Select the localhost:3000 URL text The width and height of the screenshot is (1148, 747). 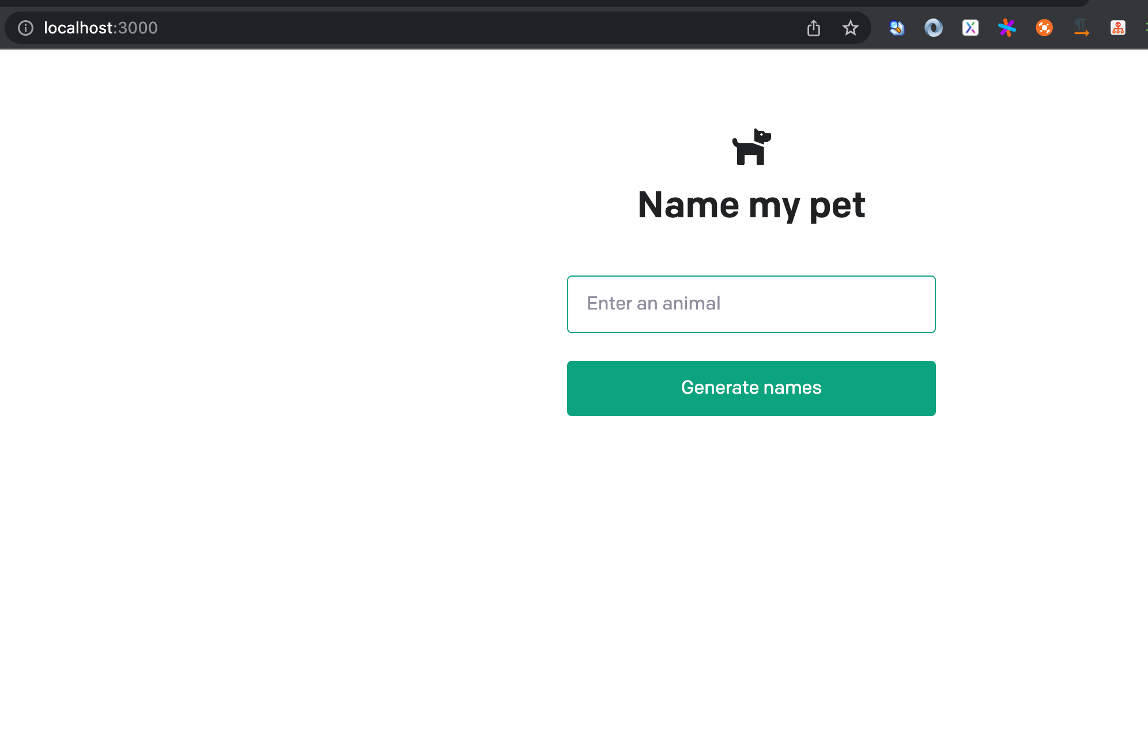pyautogui.click(x=101, y=28)
